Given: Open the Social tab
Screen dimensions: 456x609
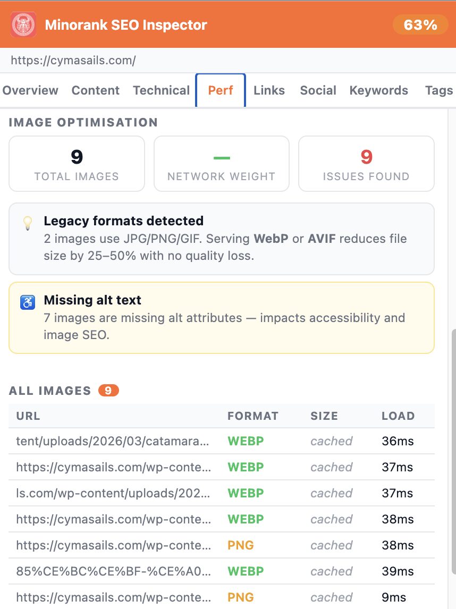Looking at the screenshot, I should tap(318, 90).
